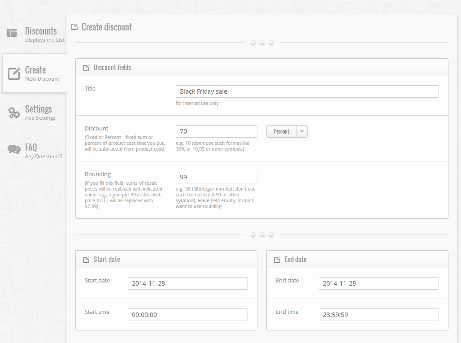Click the Create pencil icon in sidebar
This screenshot has width=461, height=343.
[x=14, y=74]
